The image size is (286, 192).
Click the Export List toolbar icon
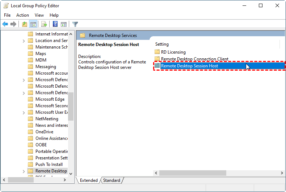point(44,24)
